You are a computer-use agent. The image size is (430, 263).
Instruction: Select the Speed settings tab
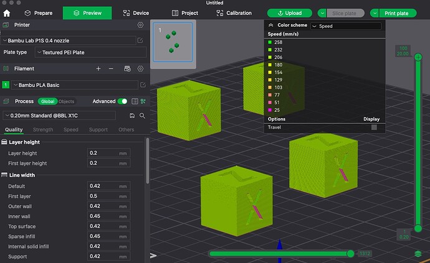71,129
